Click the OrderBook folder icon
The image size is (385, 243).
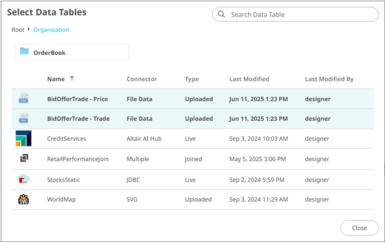point(24,52)
